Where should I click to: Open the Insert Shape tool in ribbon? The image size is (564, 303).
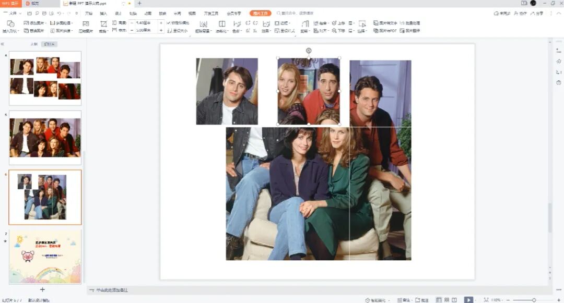pyautogui.click(x=10, y=27)
